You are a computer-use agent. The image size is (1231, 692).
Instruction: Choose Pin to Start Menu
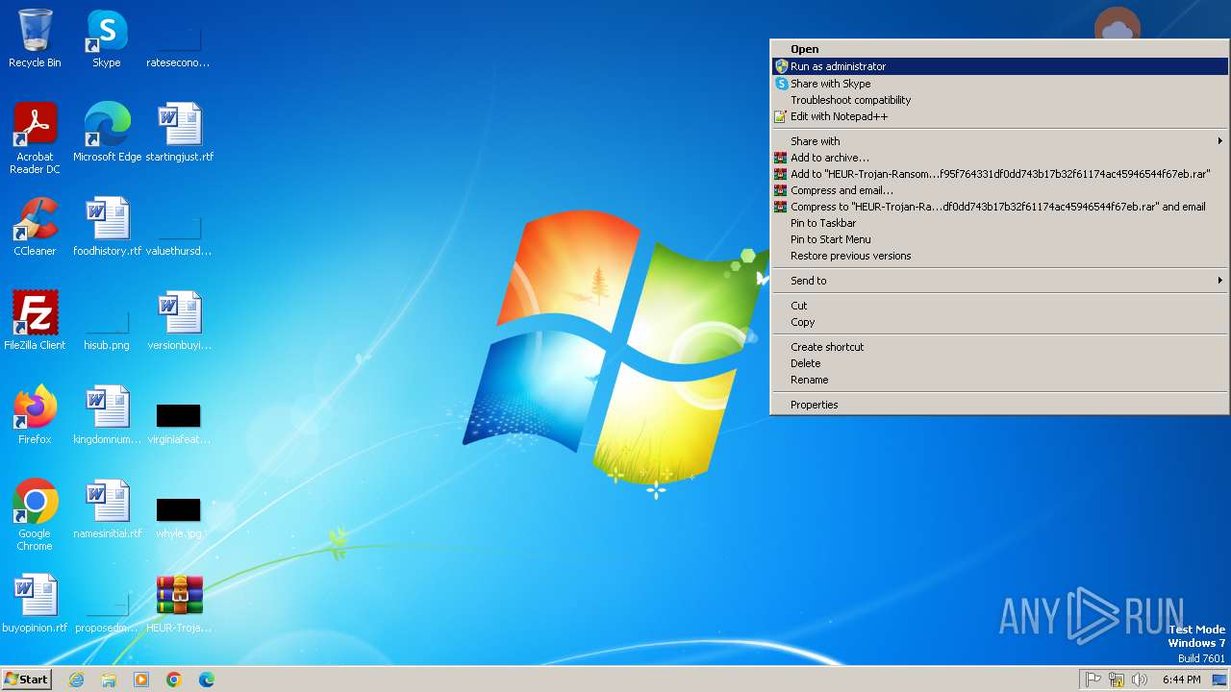tap(1000, 239)
